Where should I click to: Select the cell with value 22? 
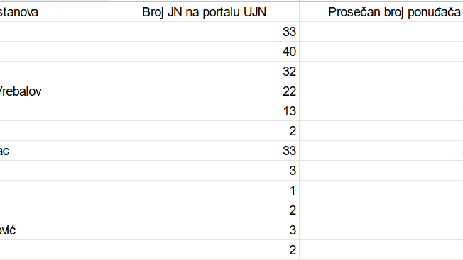204,91
